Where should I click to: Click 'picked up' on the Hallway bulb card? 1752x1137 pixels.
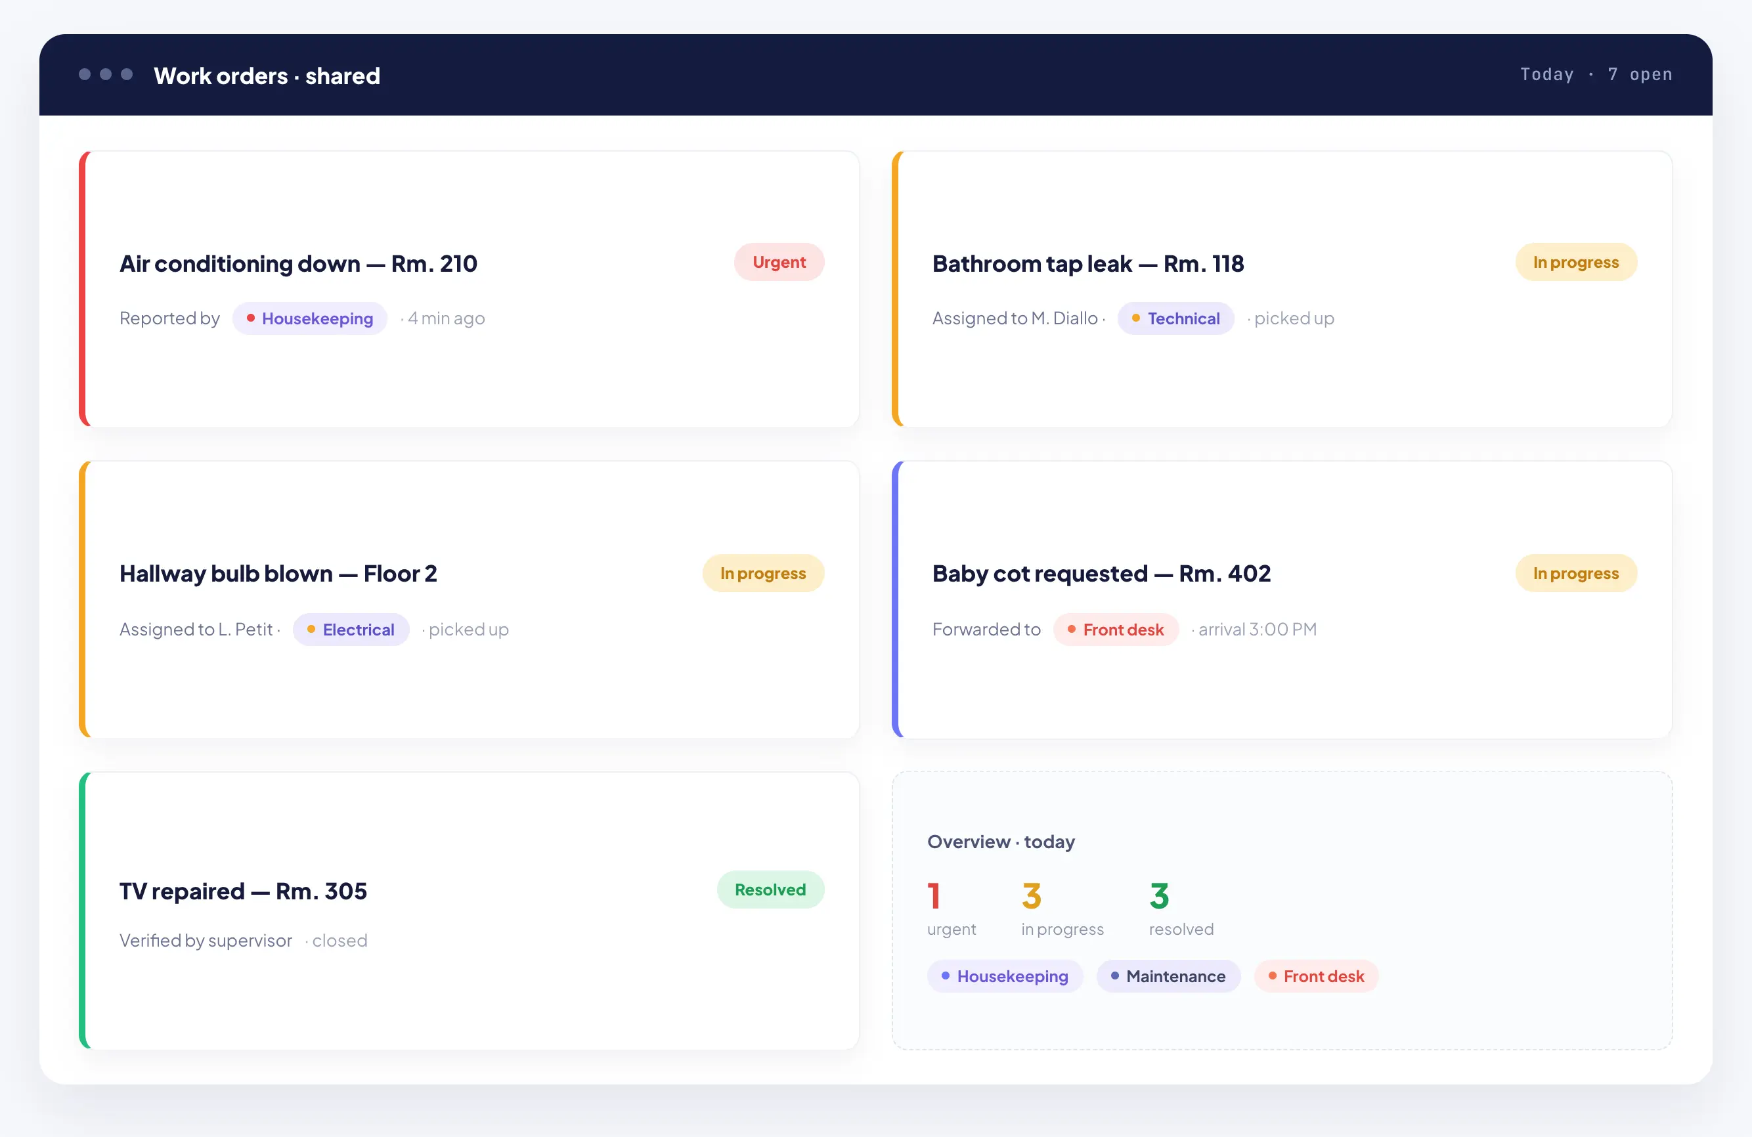click(469, 630)
